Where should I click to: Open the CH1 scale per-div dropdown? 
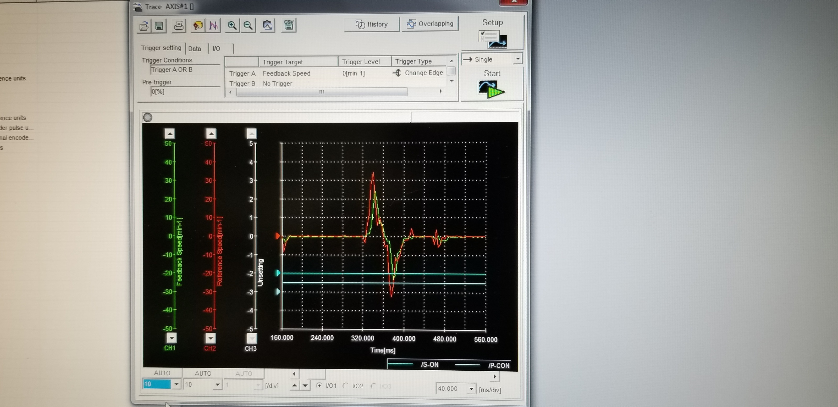[176, 384]
